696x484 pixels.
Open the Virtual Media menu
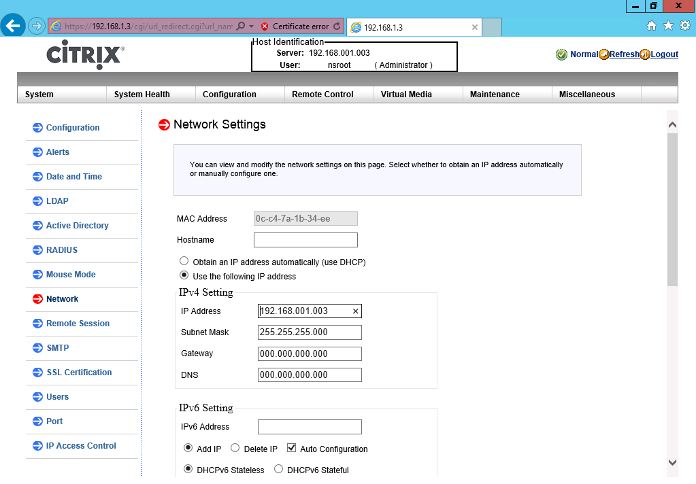click(418, 94)
